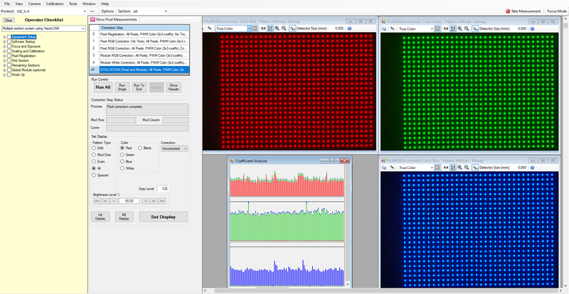Screen dimensions: 569x294
Task: Select the Odd pattern type
Action: (x=94, y=148)
